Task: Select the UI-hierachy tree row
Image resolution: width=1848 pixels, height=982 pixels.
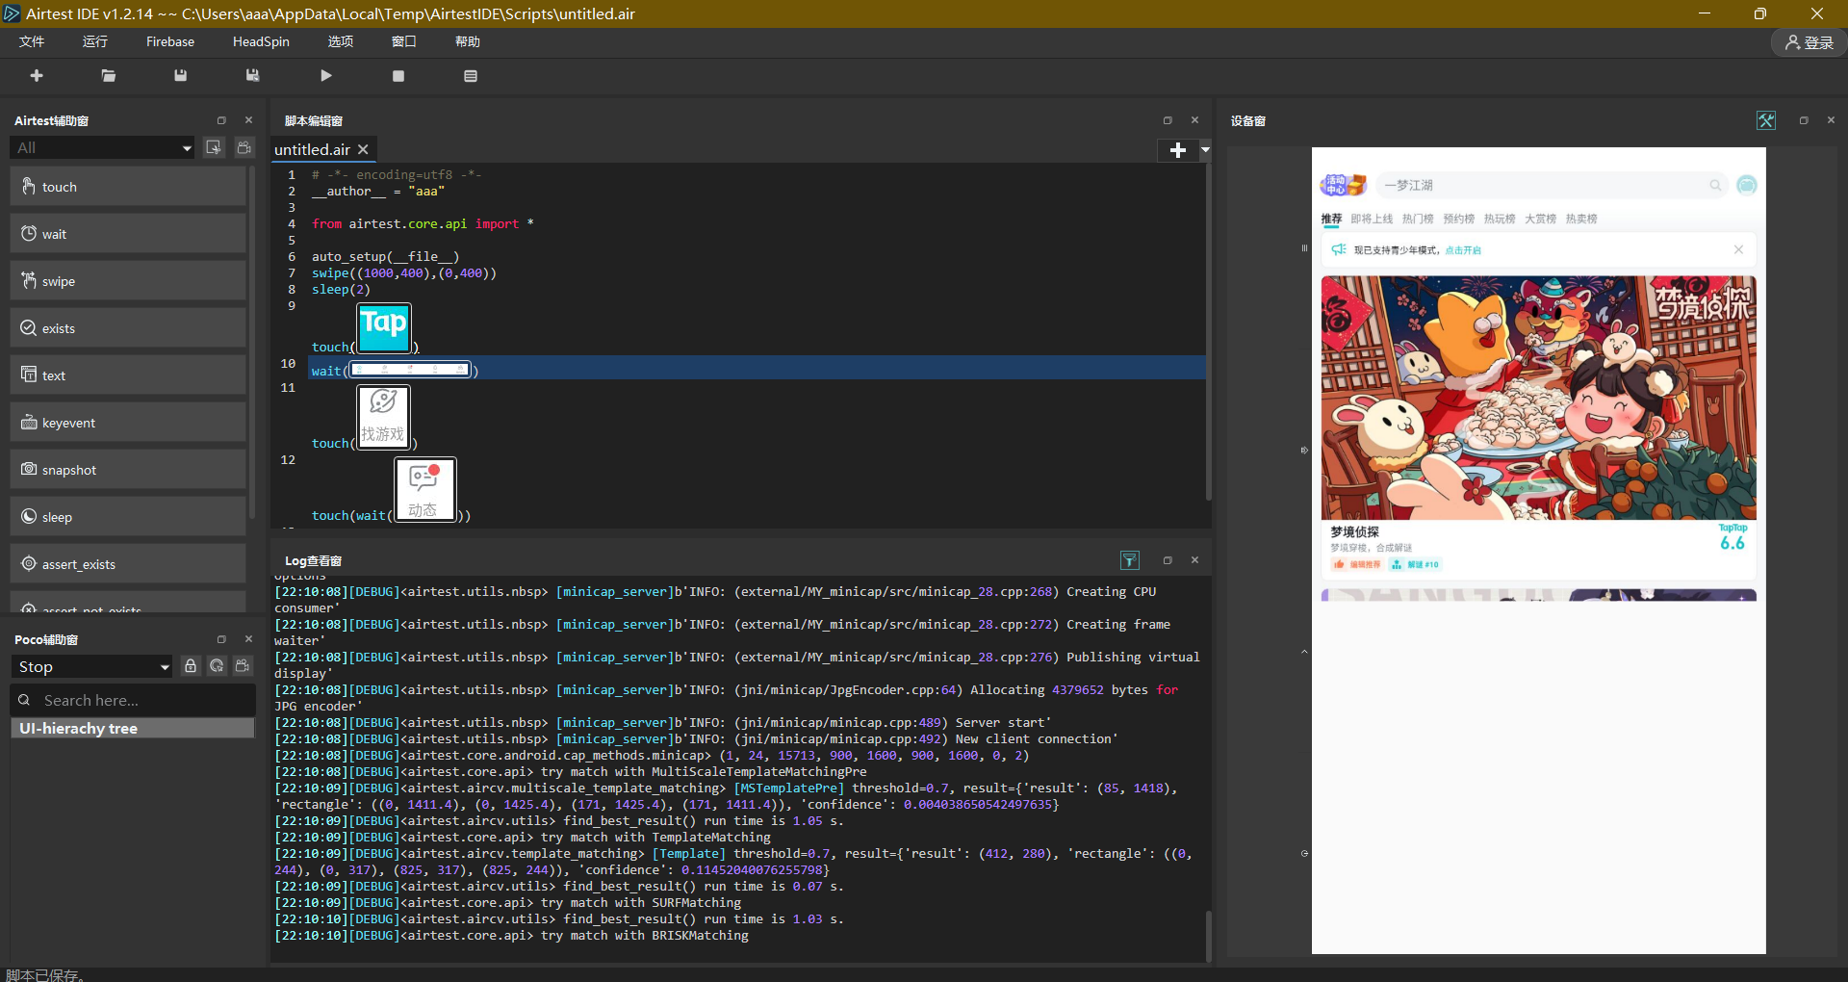Action: [x=133, y=729]
